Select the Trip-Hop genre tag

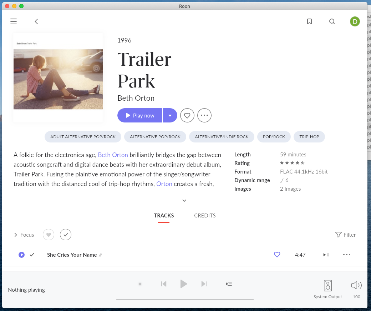(x=309, y=137)
